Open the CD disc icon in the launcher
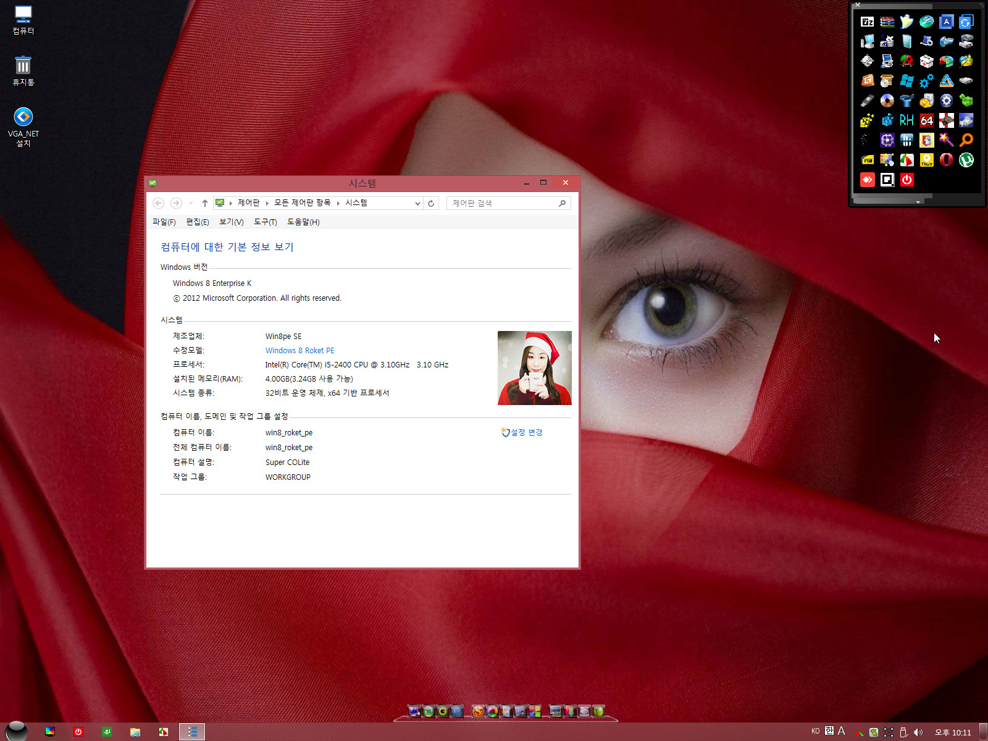 click(887, 101)
